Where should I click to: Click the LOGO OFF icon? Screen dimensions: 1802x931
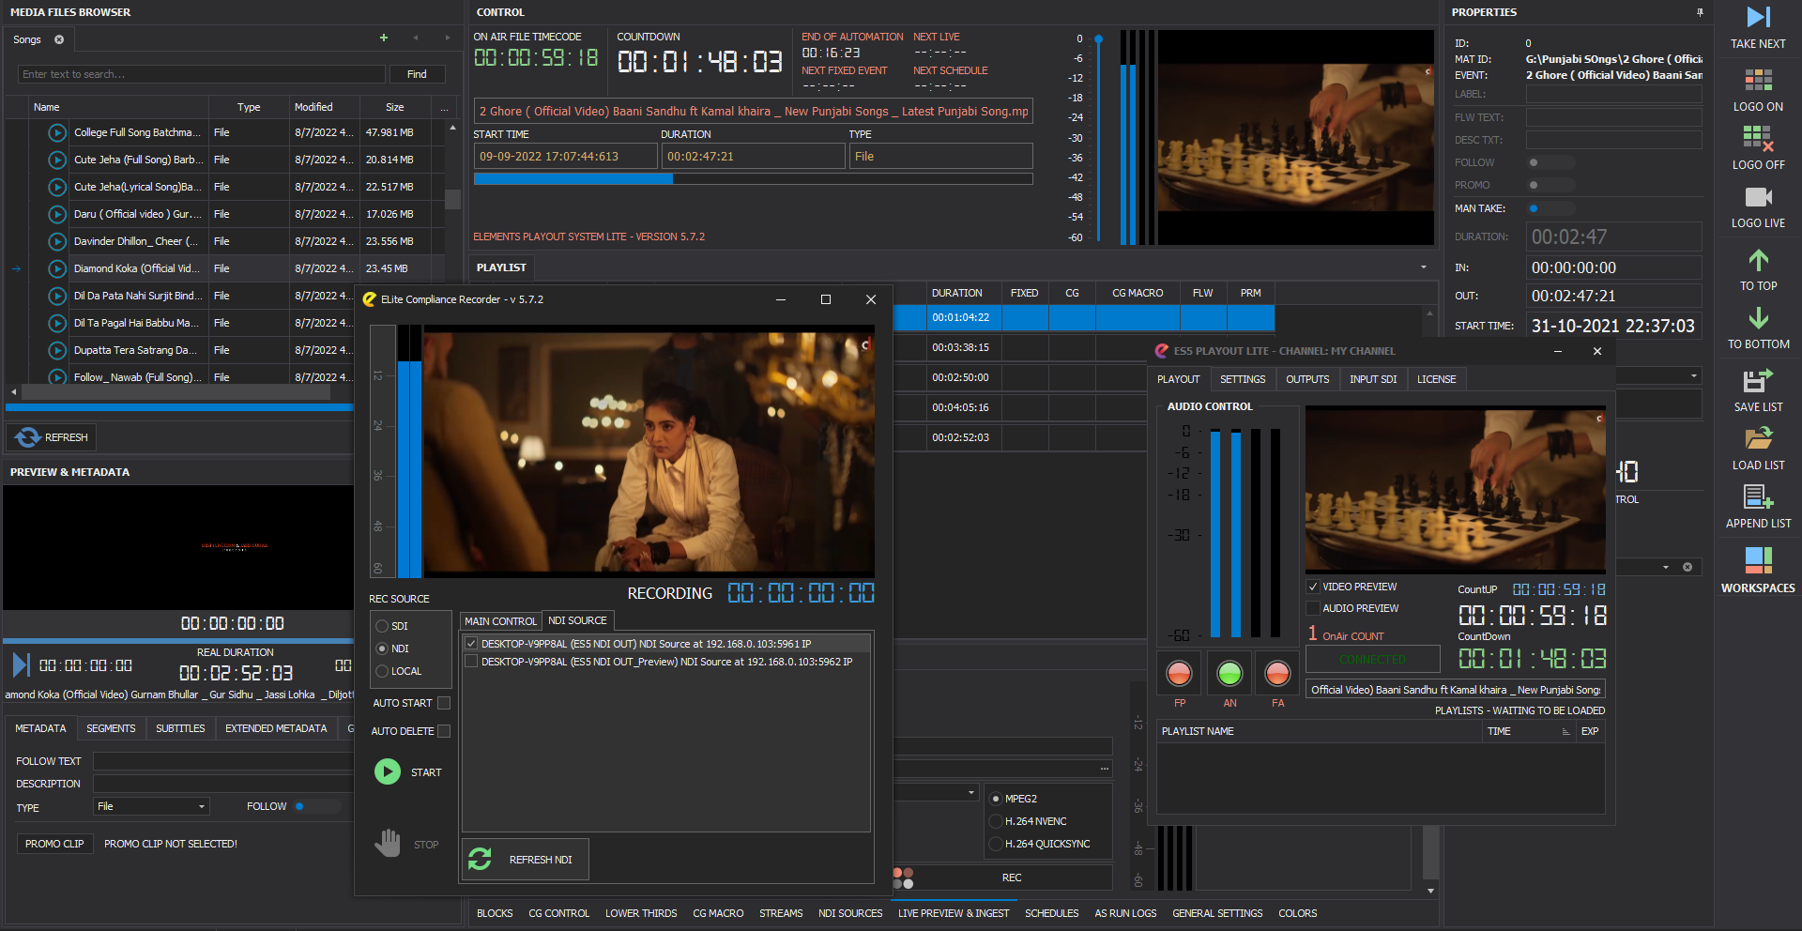[x=1758, y=138]
